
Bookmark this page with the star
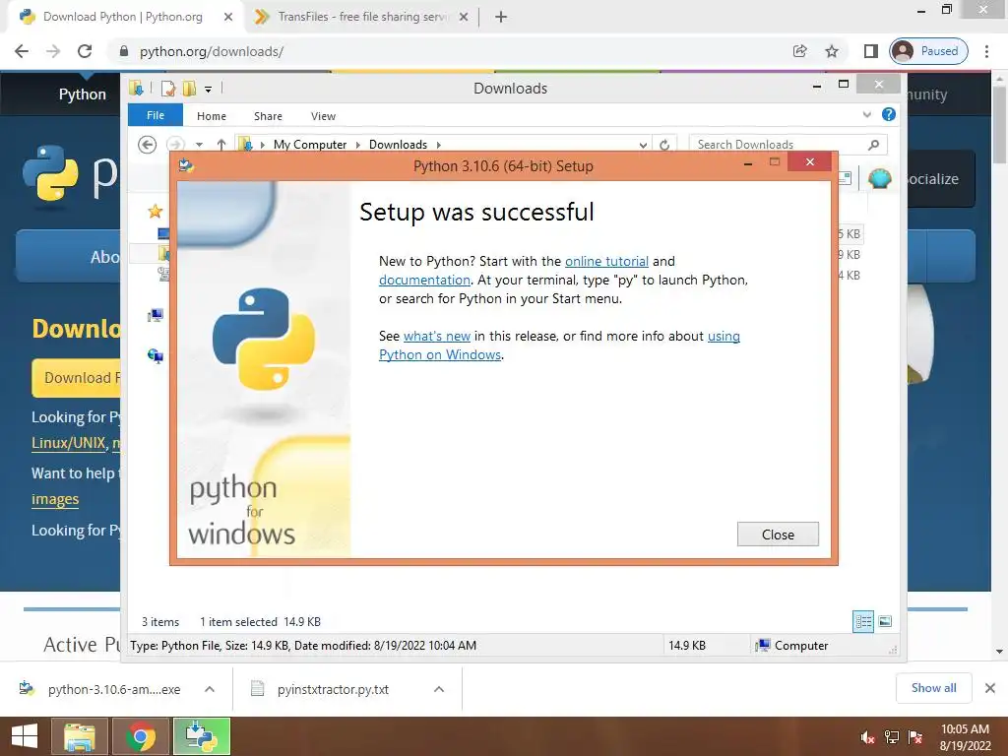coord(831,51)
